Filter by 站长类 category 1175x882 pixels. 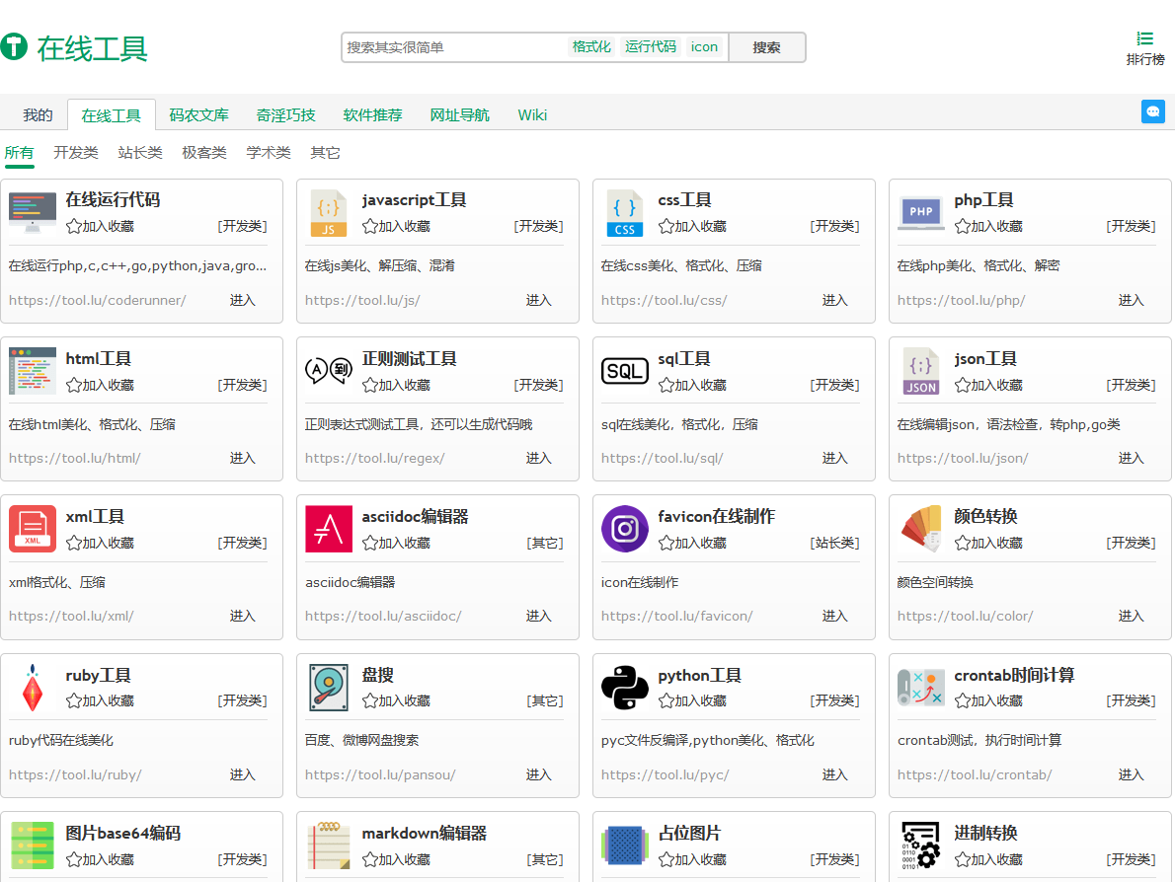point(140,152)
